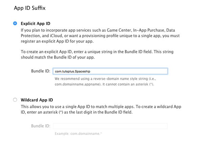Click the greyed Bundle ID label under Wildcard
Screen dimensions: 203x146
pos(41,126)
